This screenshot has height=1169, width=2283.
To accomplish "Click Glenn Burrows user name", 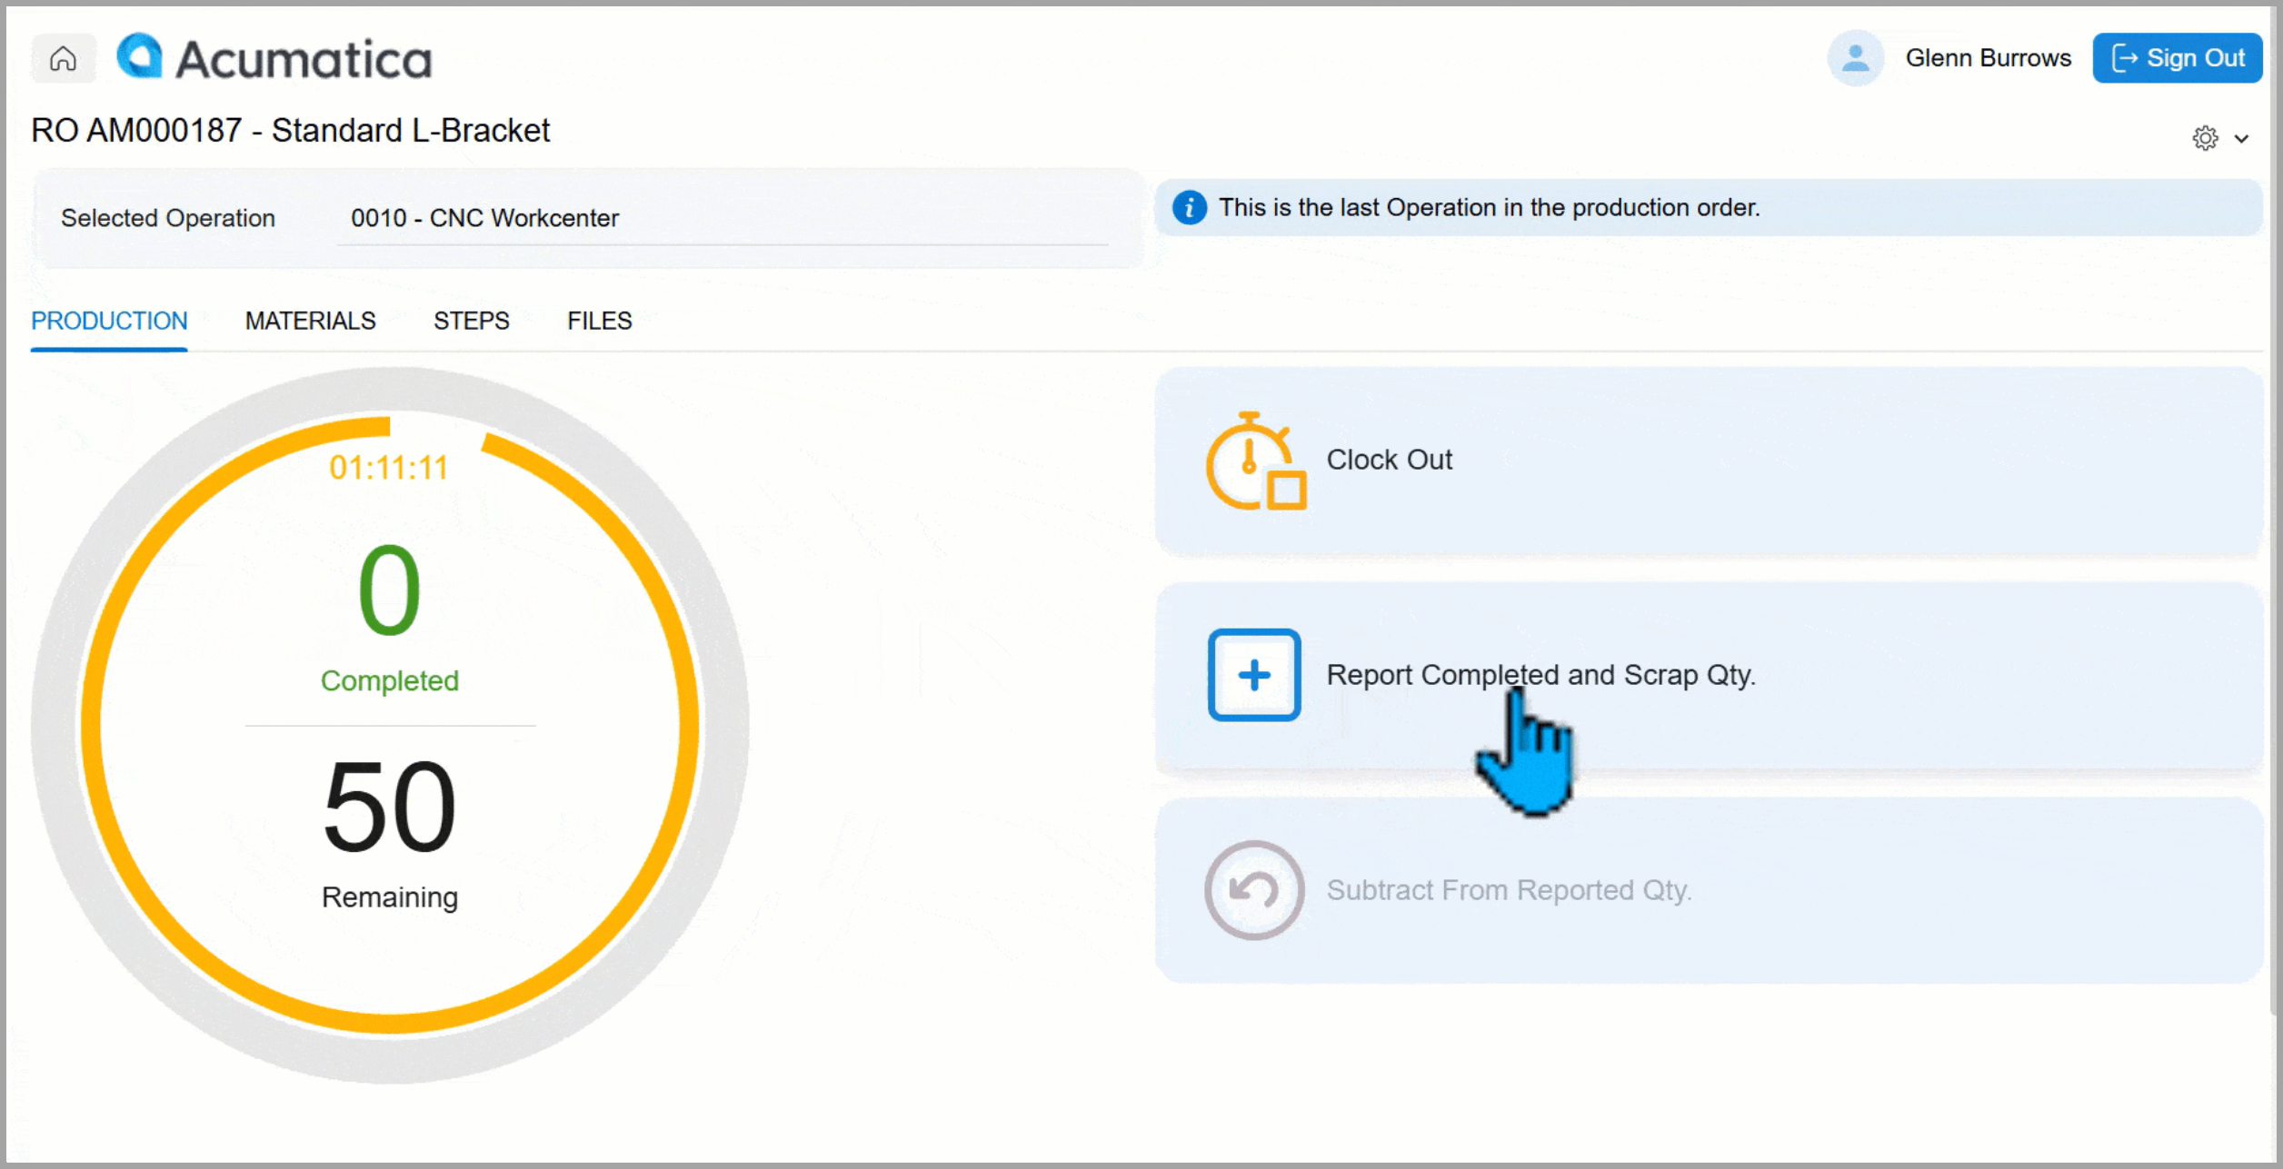I will 1988,58.
